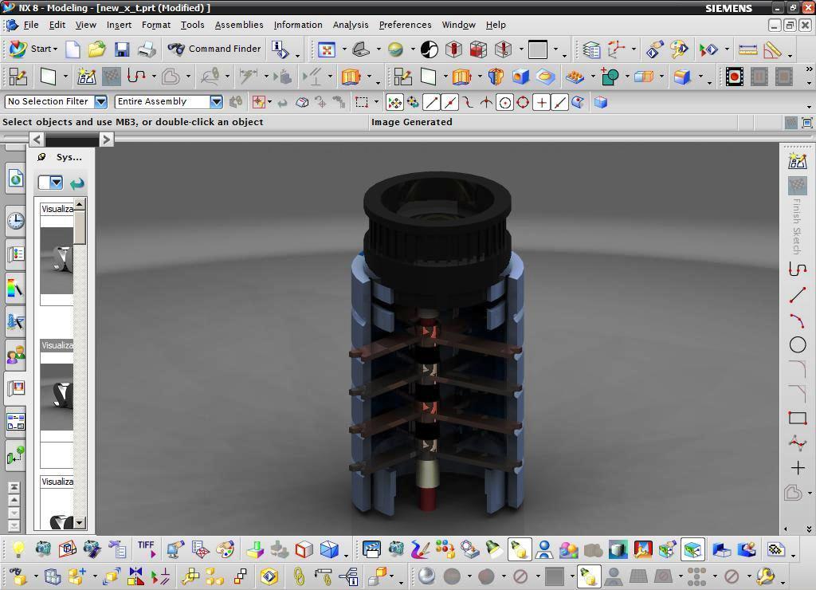Click the light bulb icon in bottom toolbar
The image size is (816, 590).
tap(18, 549)
